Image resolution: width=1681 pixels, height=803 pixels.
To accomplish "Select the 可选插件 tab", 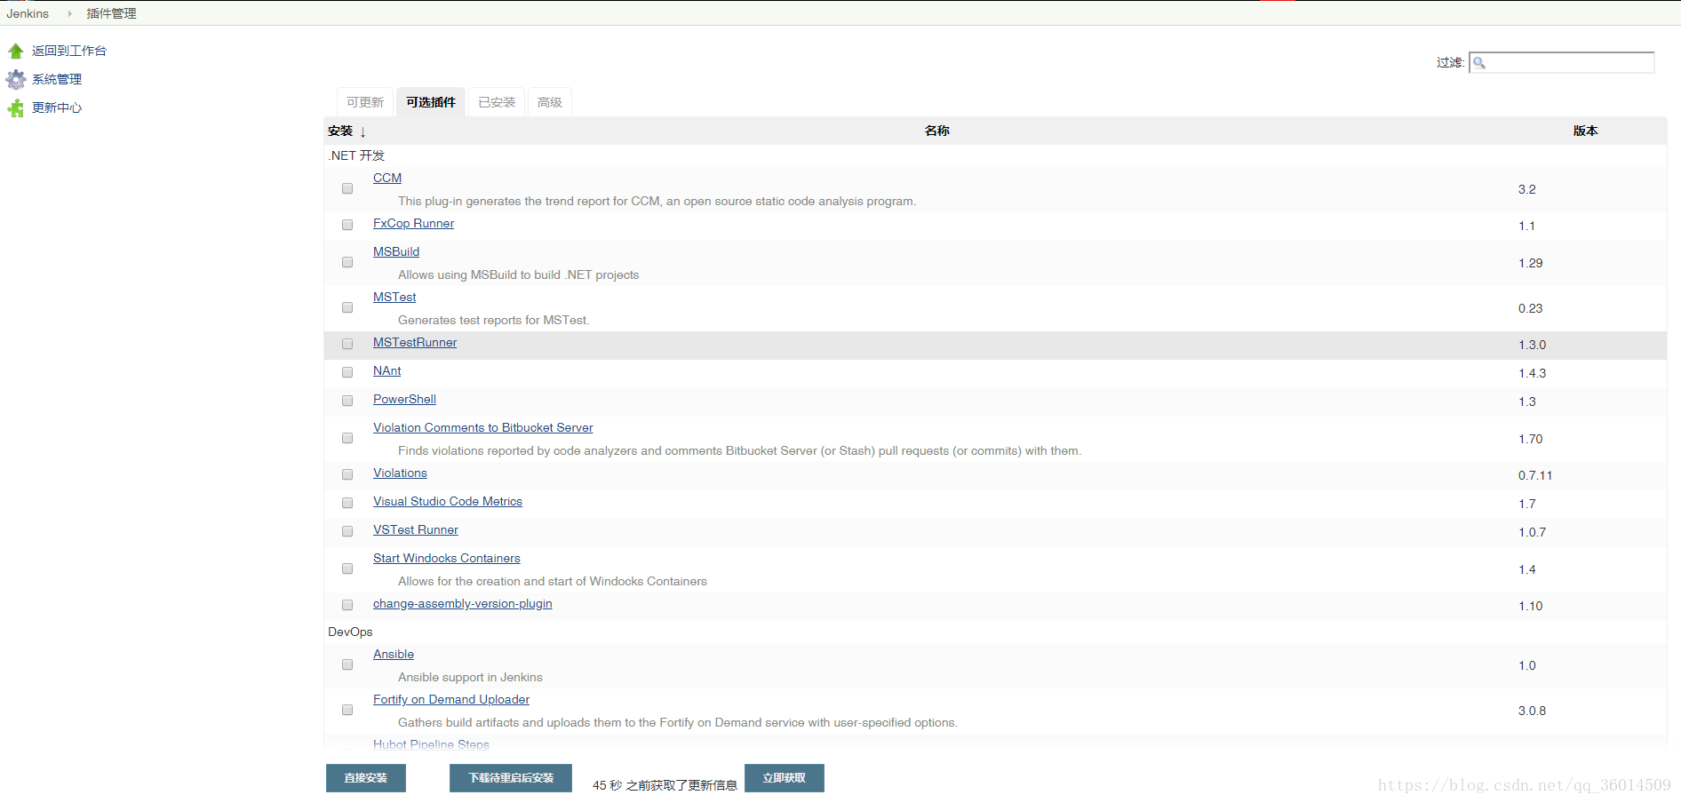I will 431,102.
